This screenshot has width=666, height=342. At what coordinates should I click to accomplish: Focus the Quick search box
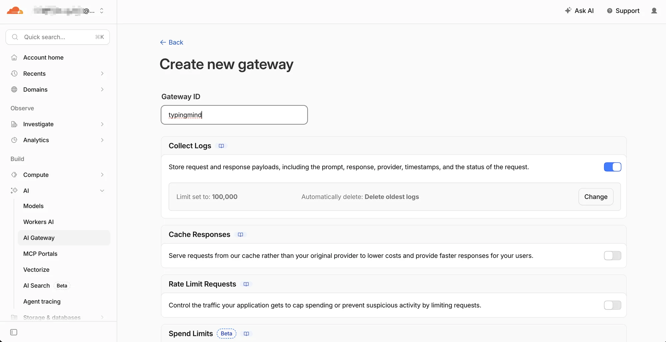tap(58, 37)
